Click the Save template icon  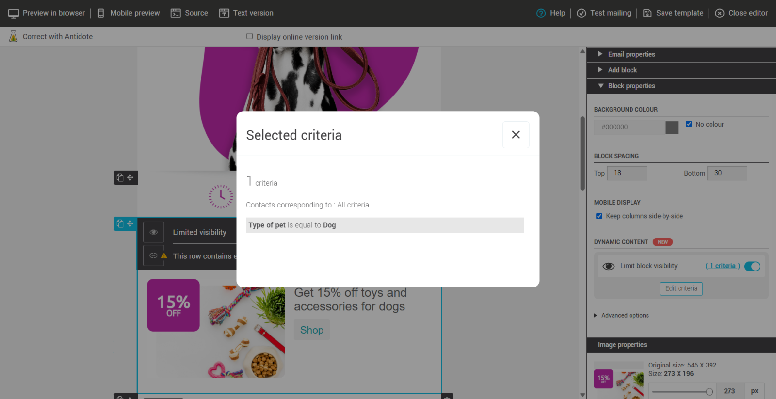point(647,14)
